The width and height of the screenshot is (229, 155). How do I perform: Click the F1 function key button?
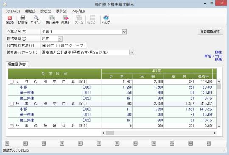coord(7,144)
